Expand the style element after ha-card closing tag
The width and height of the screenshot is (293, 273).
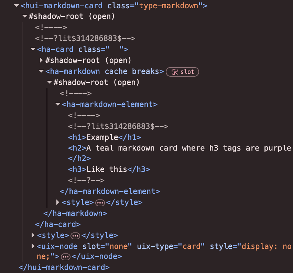point(33,235)
